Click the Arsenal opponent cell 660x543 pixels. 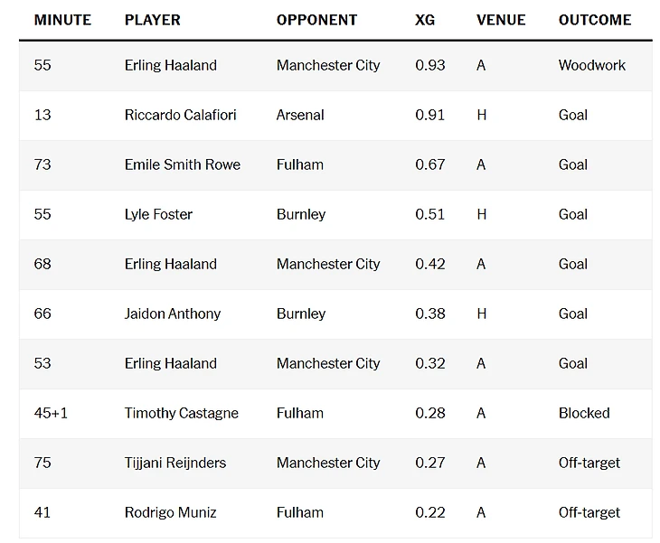(300, 115)
